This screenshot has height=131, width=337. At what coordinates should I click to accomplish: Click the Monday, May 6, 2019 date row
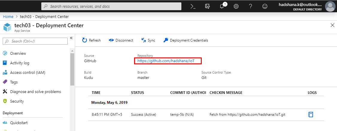click(110, 103)
